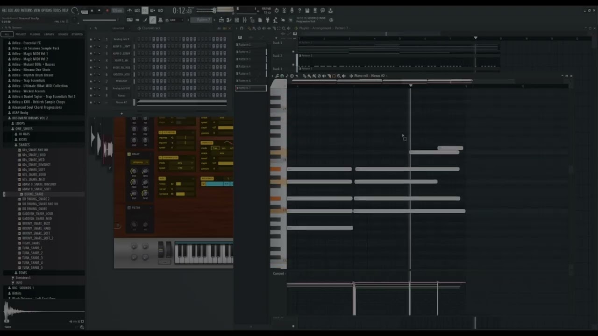Image resolution: width=598 pixels, height=336 pixels.
Task: Click the microphone icon in the top toolbar
Action: [292, 10]
